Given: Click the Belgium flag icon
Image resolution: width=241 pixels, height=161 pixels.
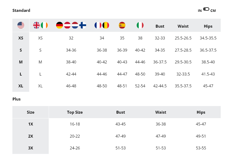Looking at the screenshot, I should tap(106, 25).
